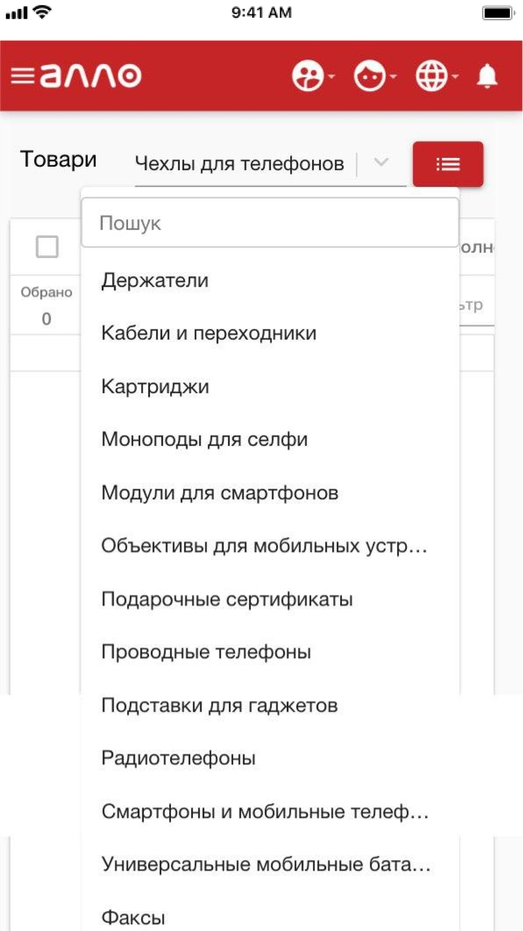Viewport: 523px width, 931px height.
Task: Open the user group icon menu
Action: tap(313, 76)
